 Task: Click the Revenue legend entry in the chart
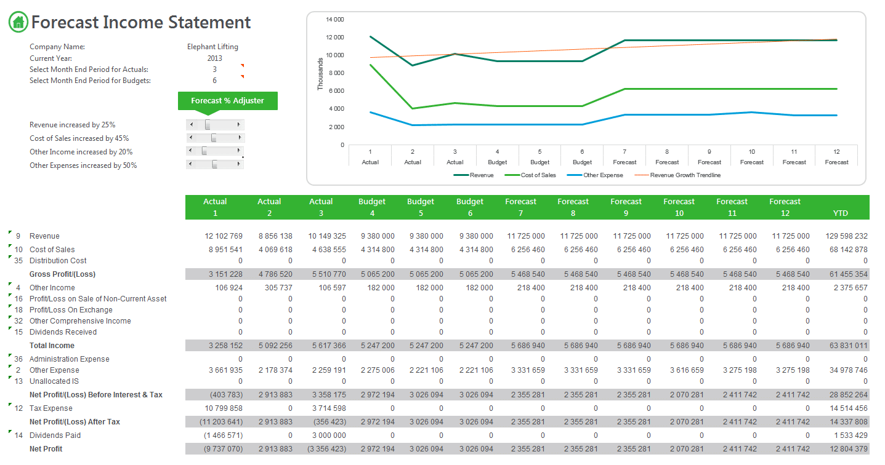coord(474,175)
